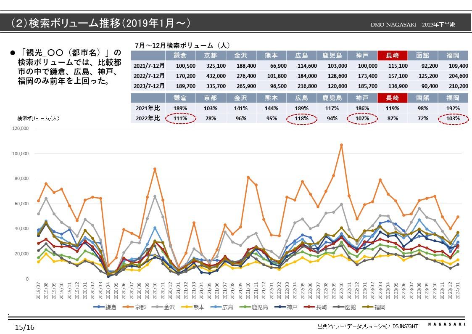
Task: Click the 函館 legend entry
Action: point(345,307)
